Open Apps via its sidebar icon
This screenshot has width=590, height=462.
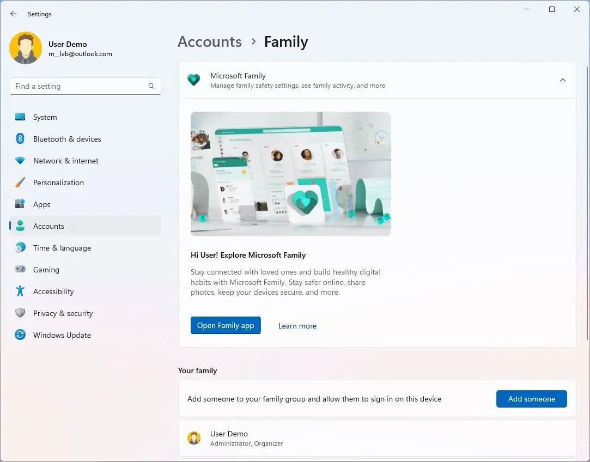tap(20, 204)
